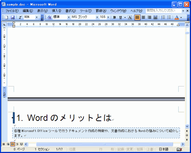Click the 質問を入力してください help search field
Viewport: 191px width, 153px height.
[163, 11]
